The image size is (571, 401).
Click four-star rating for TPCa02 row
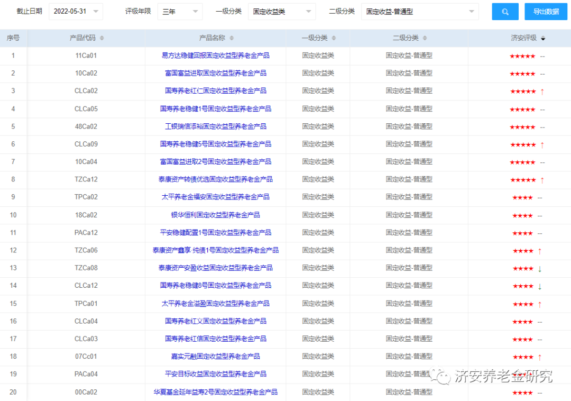click(x=522, y=197)
